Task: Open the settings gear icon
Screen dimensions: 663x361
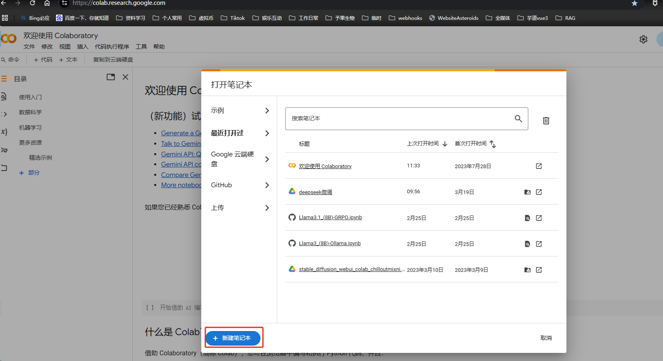Action: click(644, 39)
